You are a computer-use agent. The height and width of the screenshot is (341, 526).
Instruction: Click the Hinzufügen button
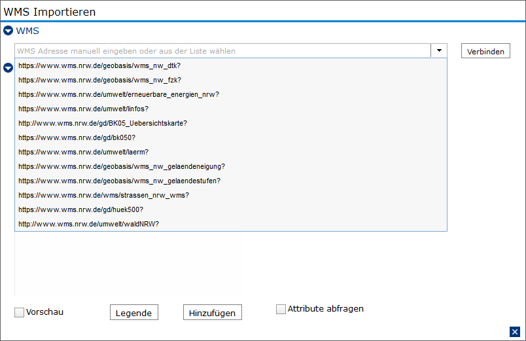click(213, 312)
